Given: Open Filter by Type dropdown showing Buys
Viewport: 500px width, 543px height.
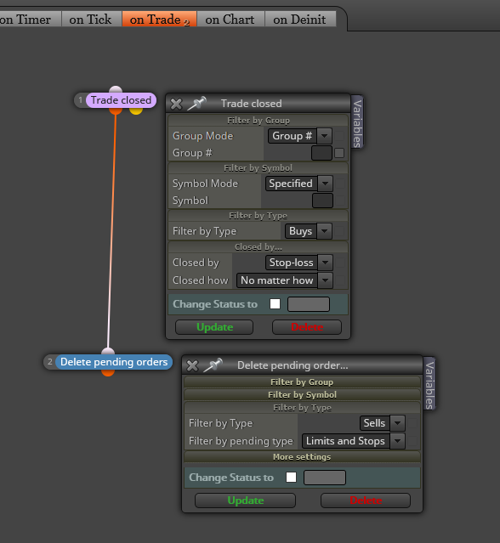Looking at the screenshot, I should click(x=309, y=231).
